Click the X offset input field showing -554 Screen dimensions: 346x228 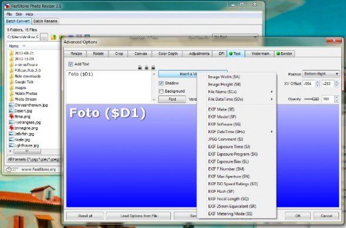click(309, 84)
